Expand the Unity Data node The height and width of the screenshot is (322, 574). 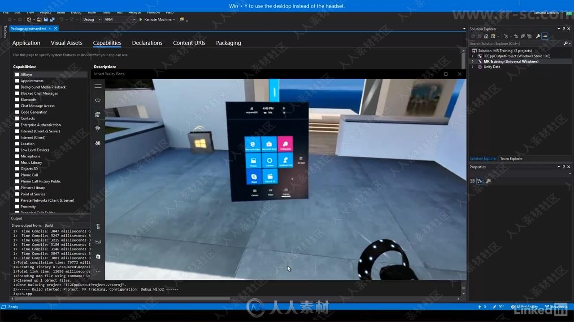click(472, 67)
